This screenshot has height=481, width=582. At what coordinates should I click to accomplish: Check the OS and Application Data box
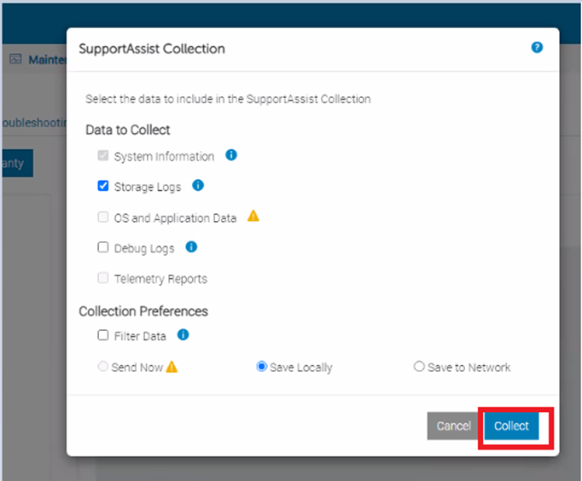click(x=103, y=217)
